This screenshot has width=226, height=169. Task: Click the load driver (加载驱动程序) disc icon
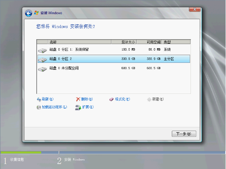[x=39, y=107]
